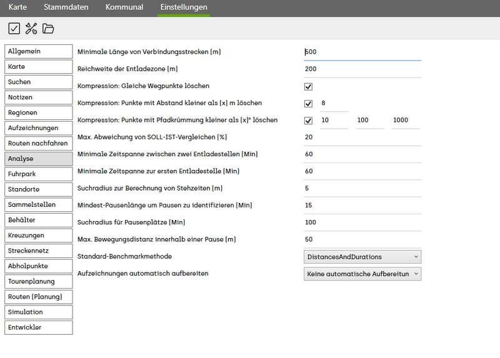Open the Notizen settings section
This screenshot has height=358, width=500.
click(39, 97)
